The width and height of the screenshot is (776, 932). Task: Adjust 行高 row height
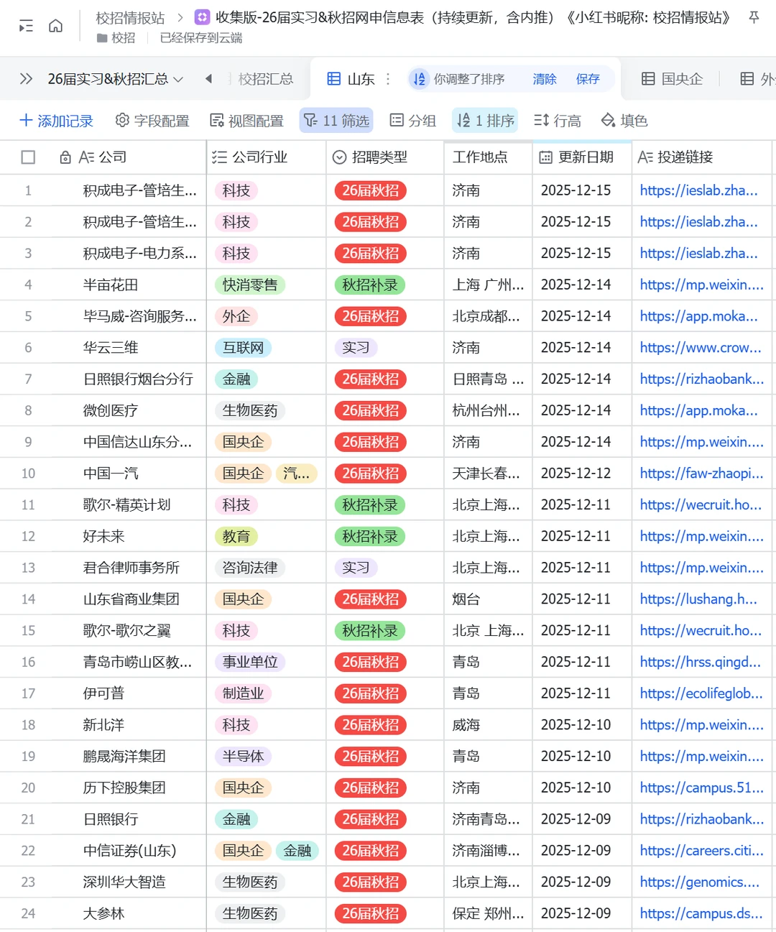click(x=558, y=121)
